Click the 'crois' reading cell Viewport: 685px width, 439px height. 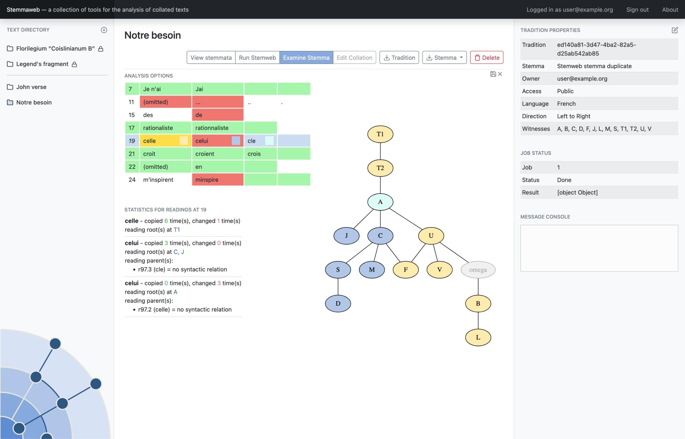pyautogui.click(x=260, y=154)
